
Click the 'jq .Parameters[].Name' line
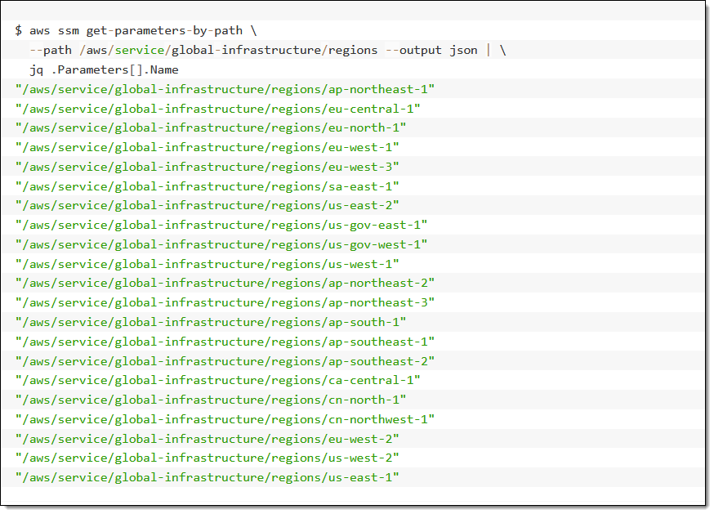click(104, 69)
